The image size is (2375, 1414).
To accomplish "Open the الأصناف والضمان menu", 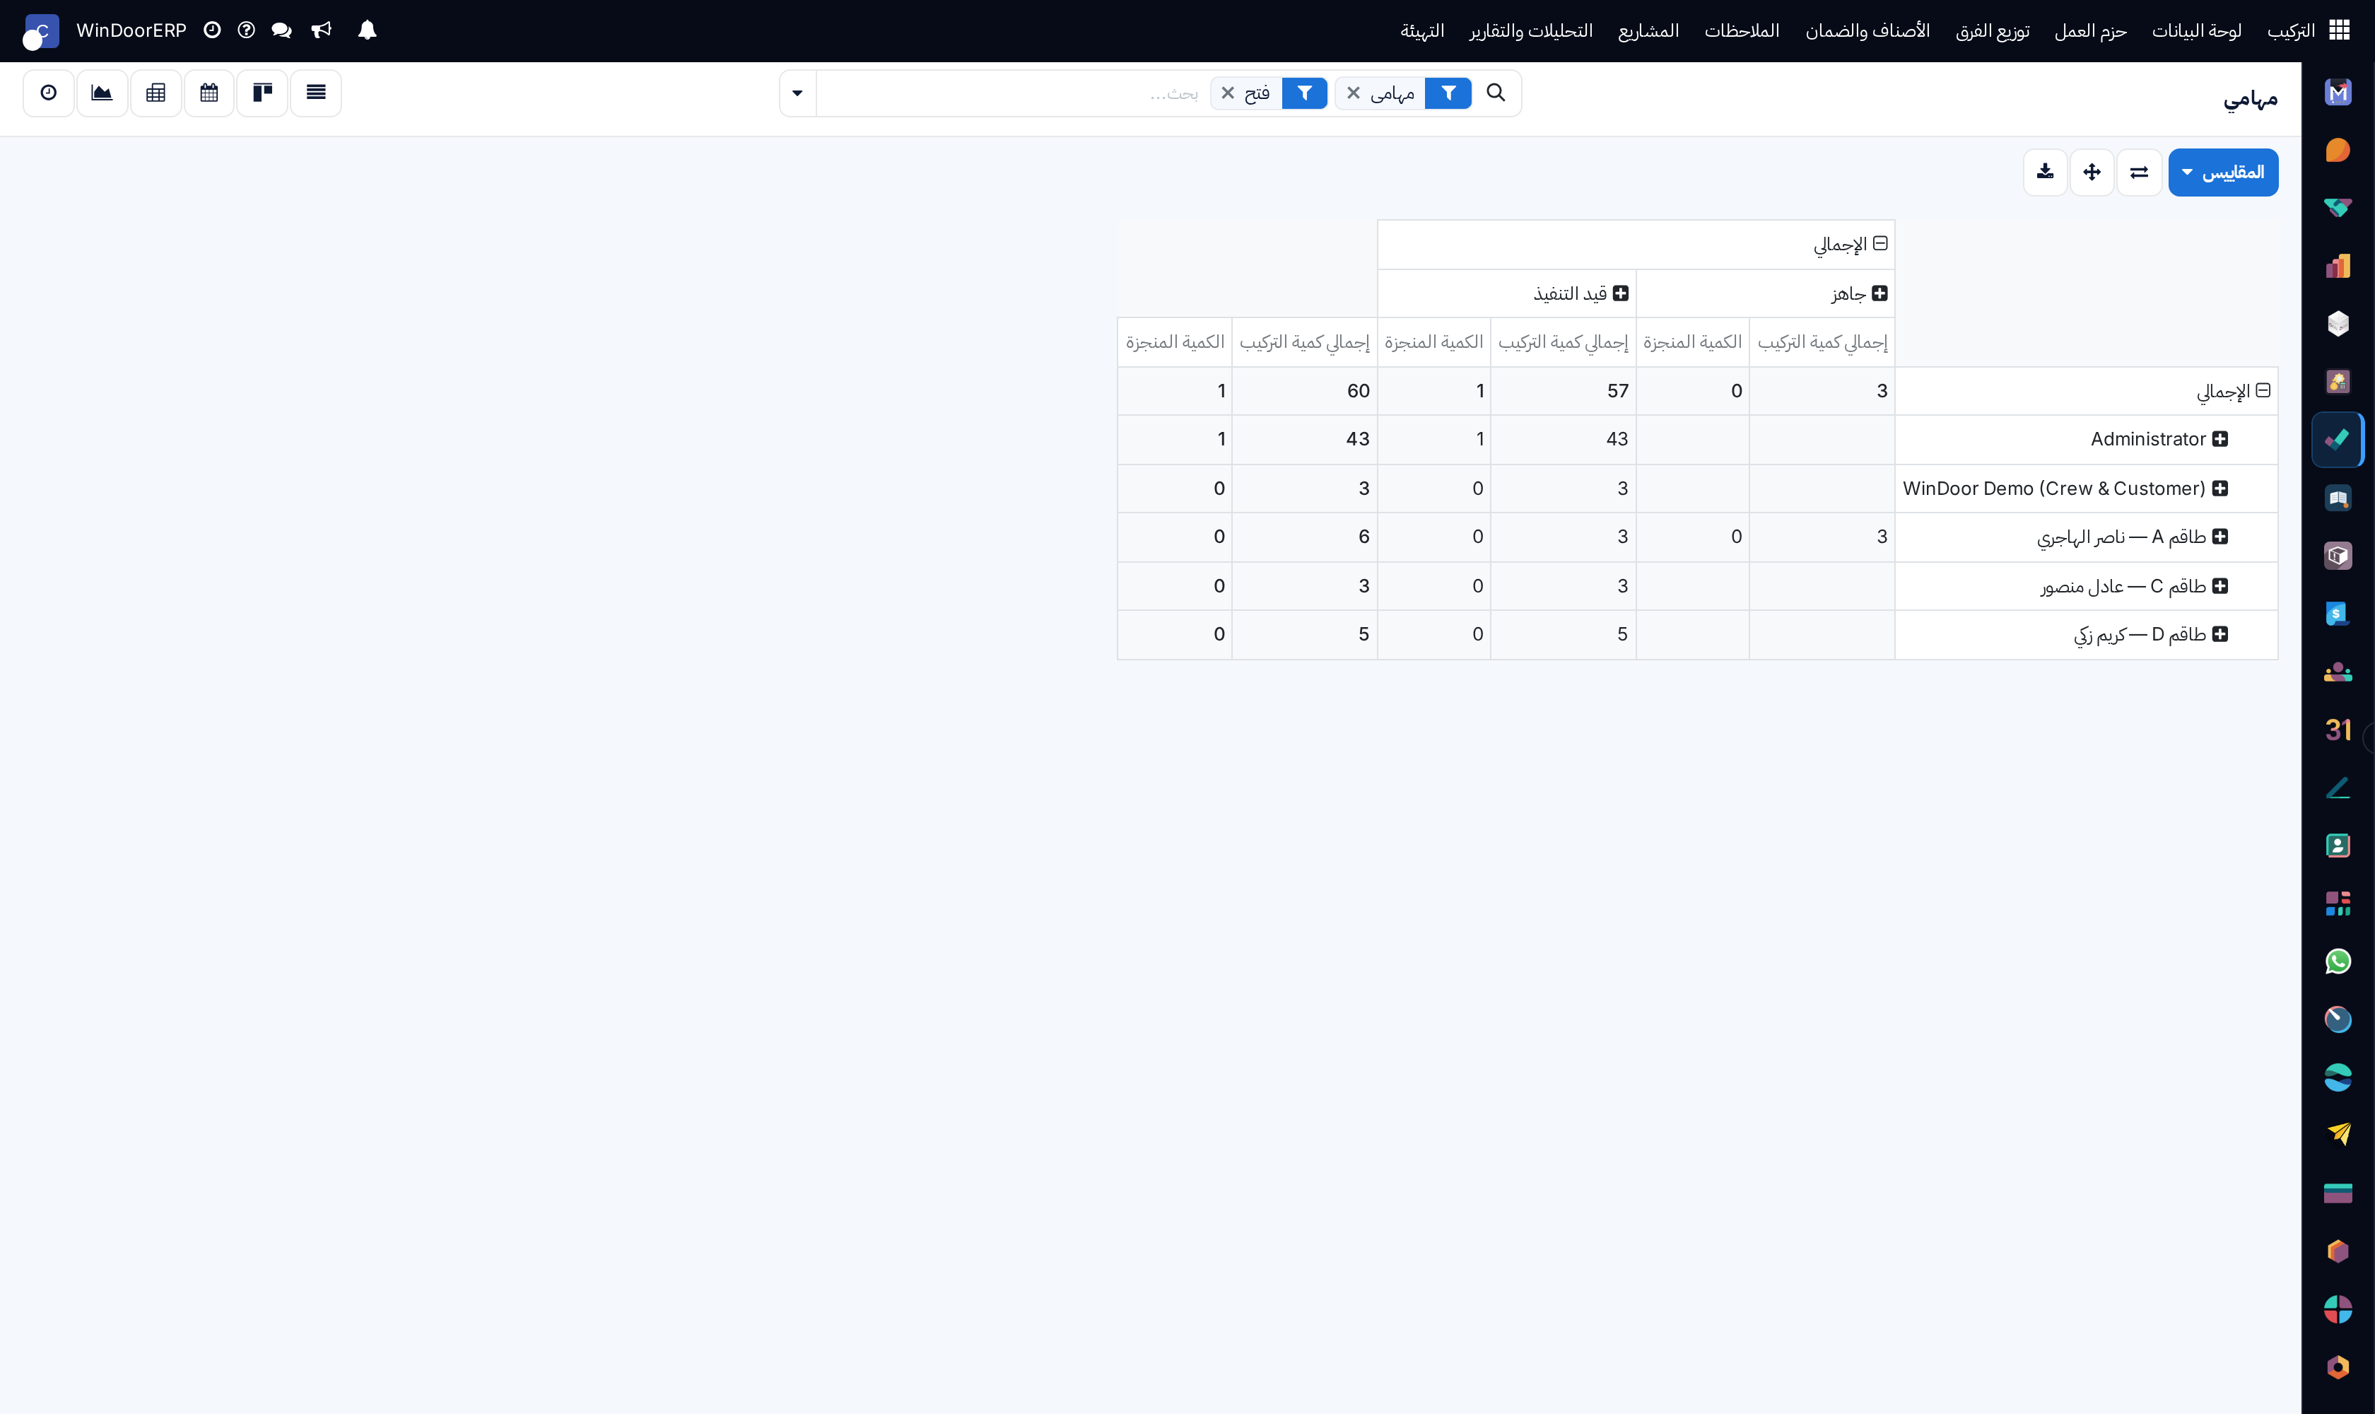I will (1867, 30).
